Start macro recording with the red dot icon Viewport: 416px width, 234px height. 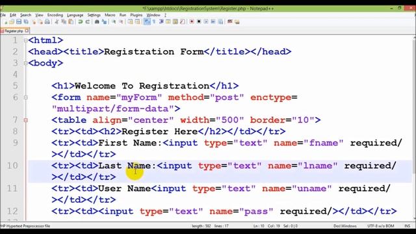tap(192, 21)
